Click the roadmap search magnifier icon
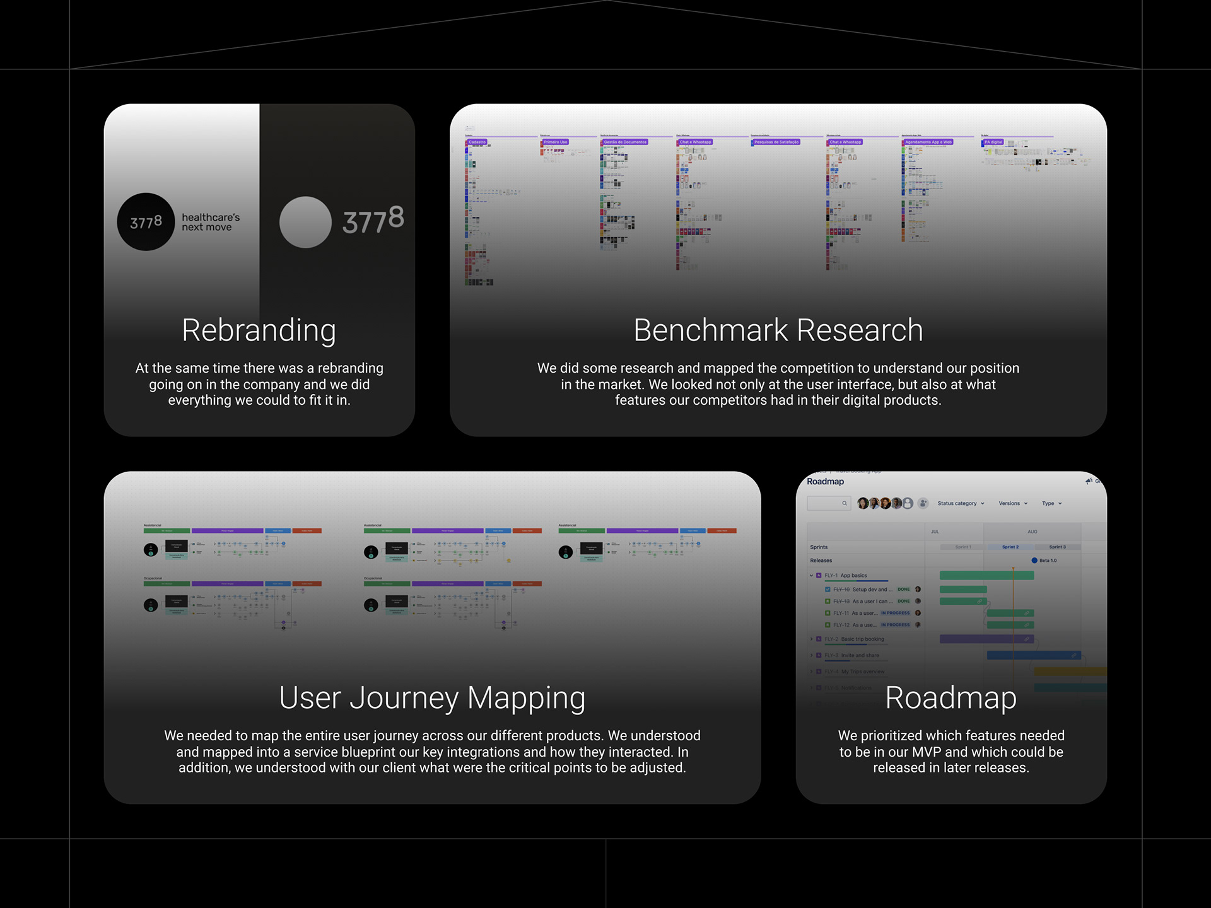This screenshot has width=1211, height=908. (845, 503)
